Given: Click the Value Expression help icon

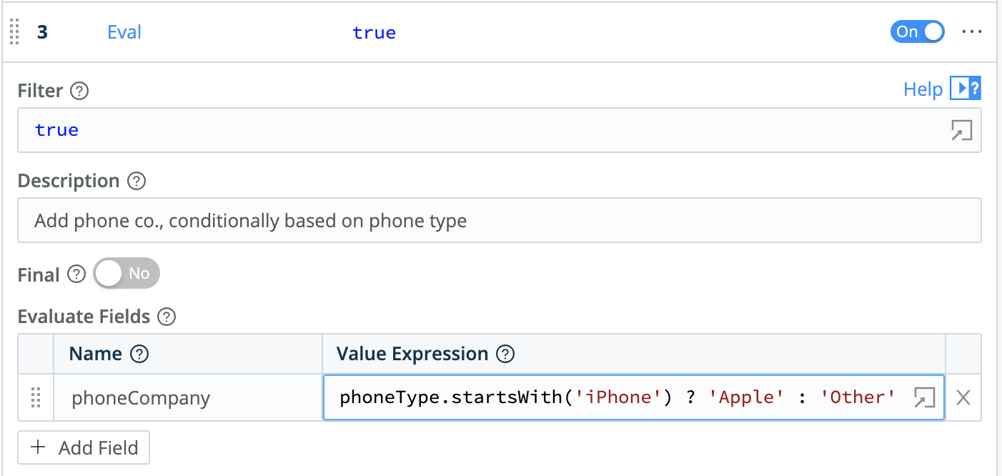Looking at the screenshot, I should 505,354.
